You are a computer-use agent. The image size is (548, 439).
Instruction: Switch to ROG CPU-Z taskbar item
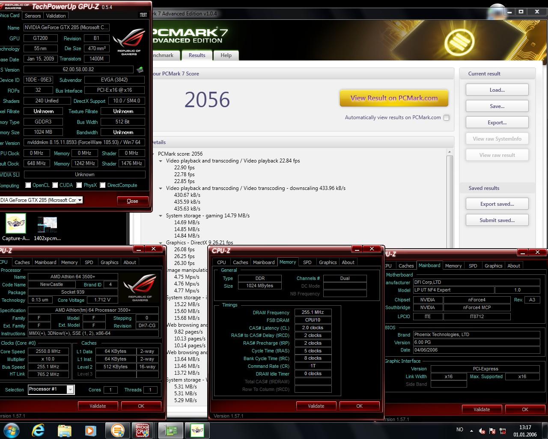click(143, 430)
